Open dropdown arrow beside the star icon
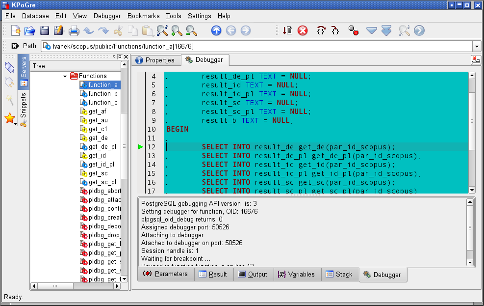Image resolution: width=484 pixels, height=306 pixels. pyautogui.click(x=16, y=124)
